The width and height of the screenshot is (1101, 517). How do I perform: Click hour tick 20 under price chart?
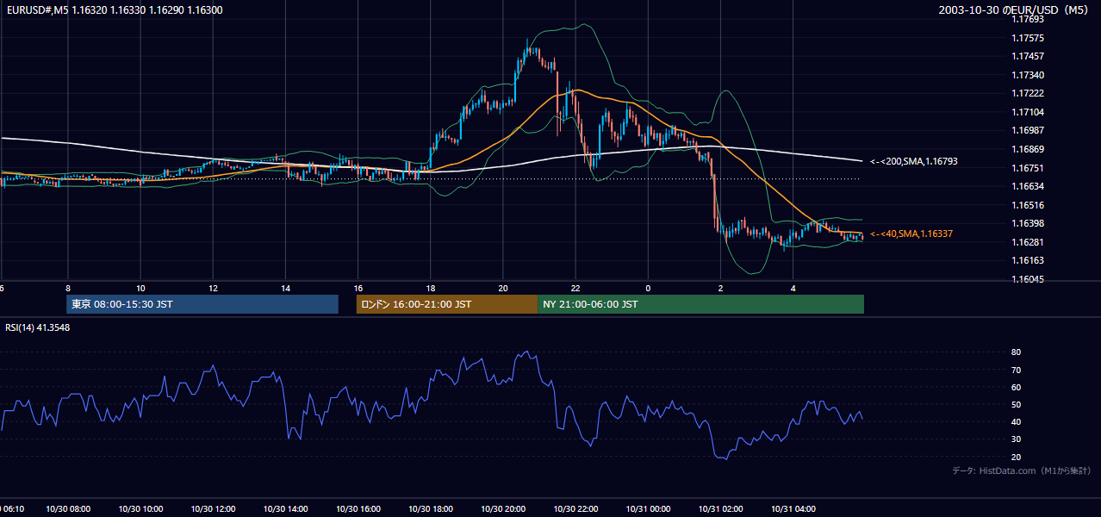[502, 289]
